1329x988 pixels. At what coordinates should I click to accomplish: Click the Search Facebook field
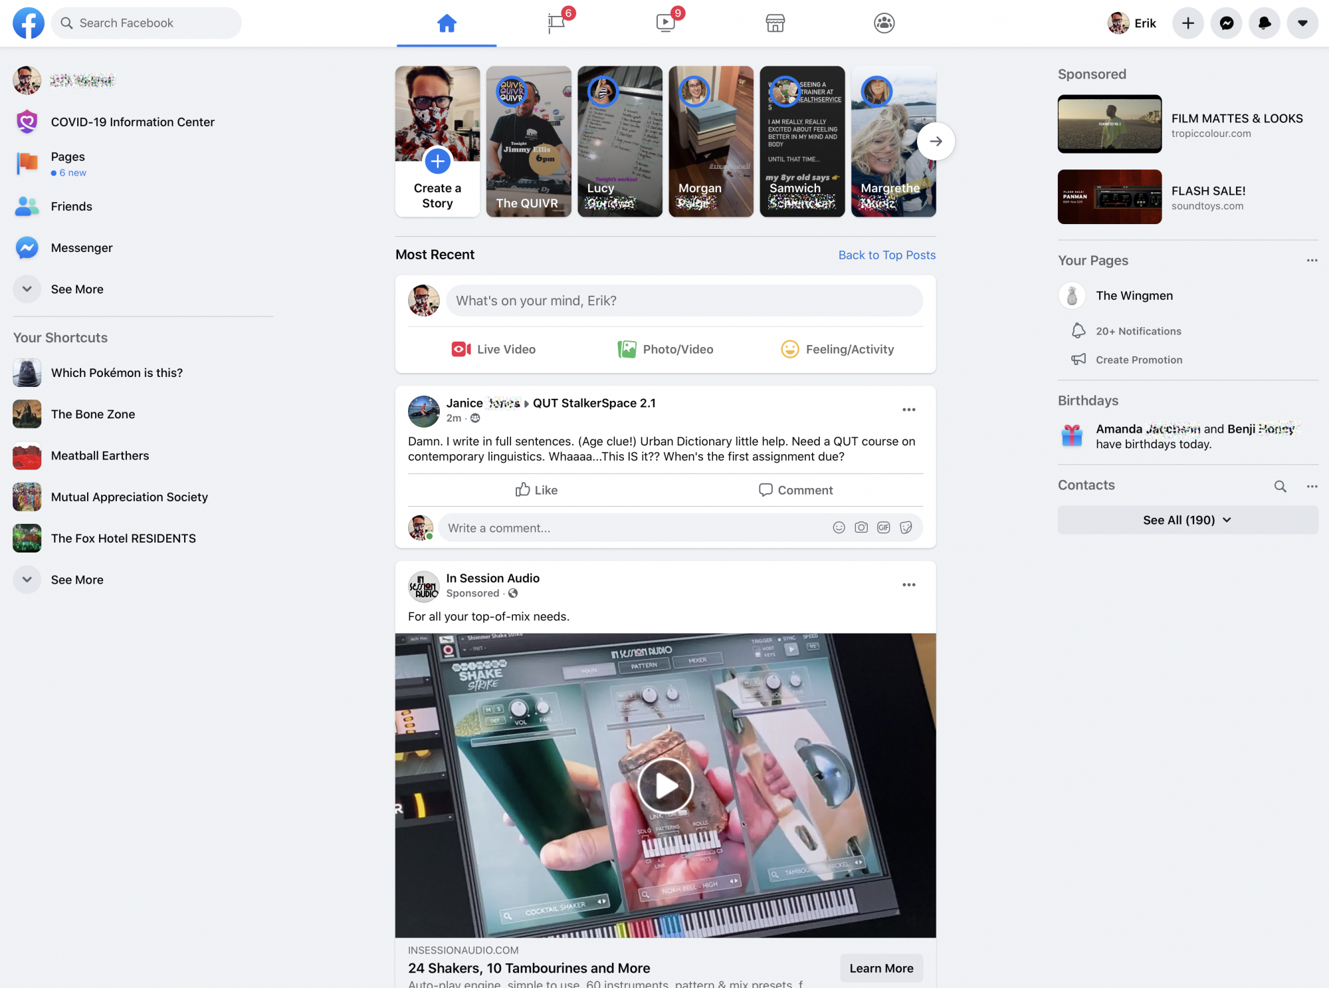click(x=147, y=23)
